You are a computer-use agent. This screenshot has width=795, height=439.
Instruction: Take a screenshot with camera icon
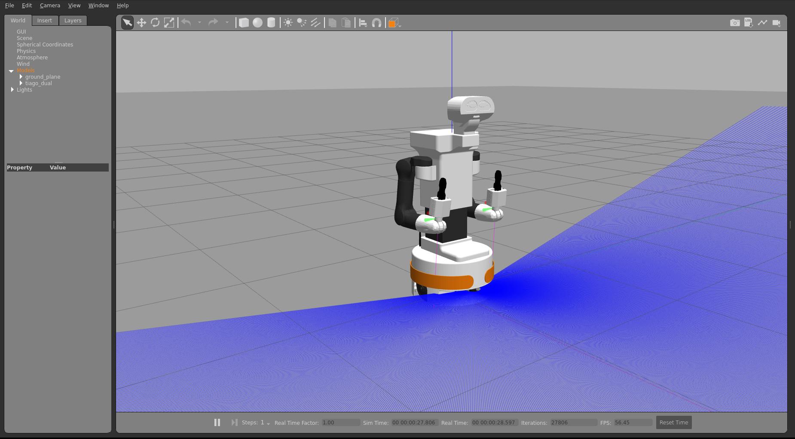[735, 23]
